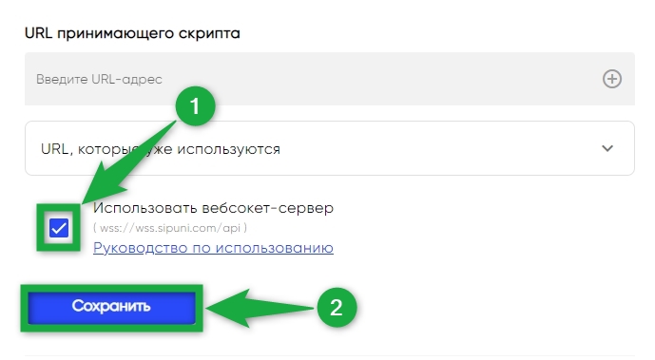Click the plus icon in URL field
The width and height of the screenshot is (655, 360).
pos(611,79)
